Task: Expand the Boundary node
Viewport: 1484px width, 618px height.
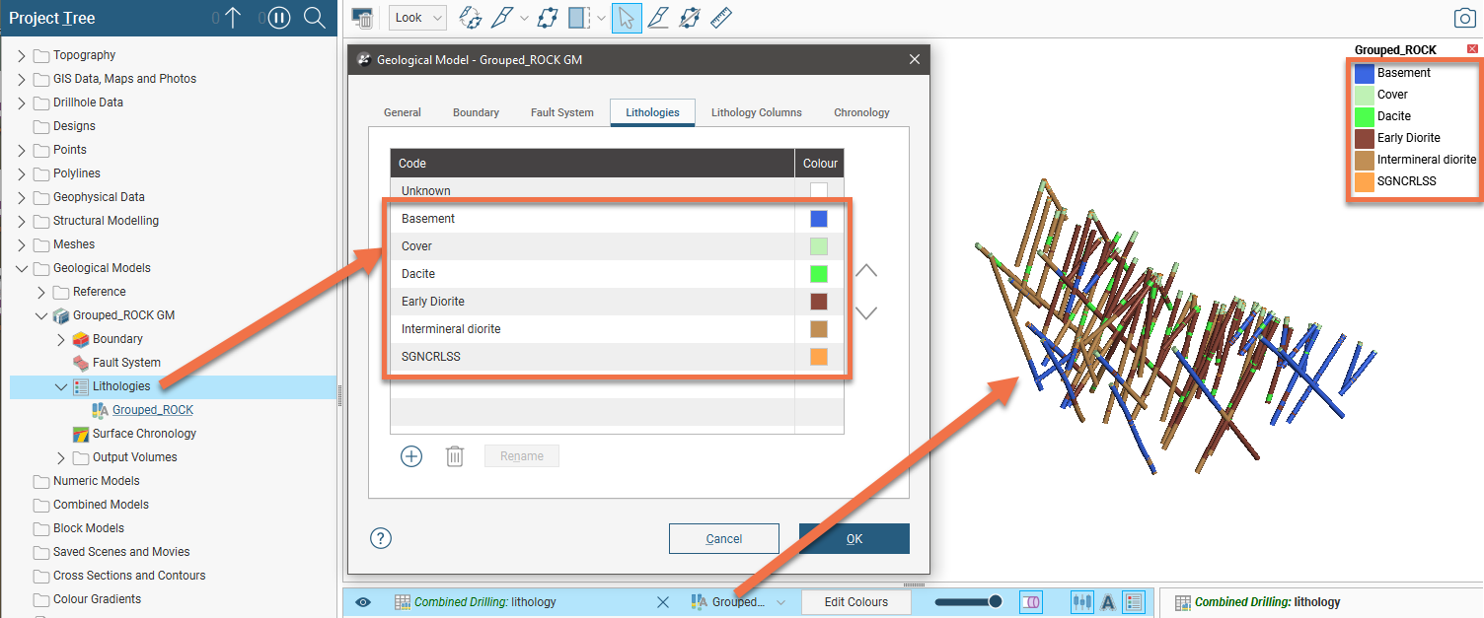Action: click(61, 339)
